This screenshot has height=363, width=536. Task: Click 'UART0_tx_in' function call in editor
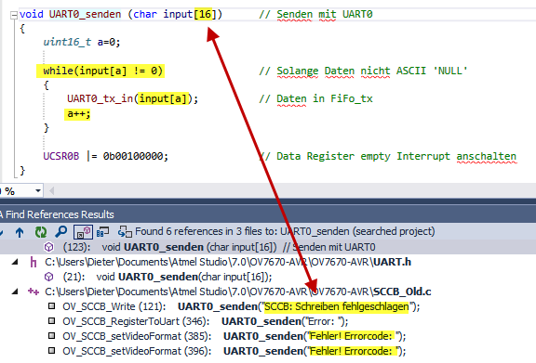click(100, 99)
